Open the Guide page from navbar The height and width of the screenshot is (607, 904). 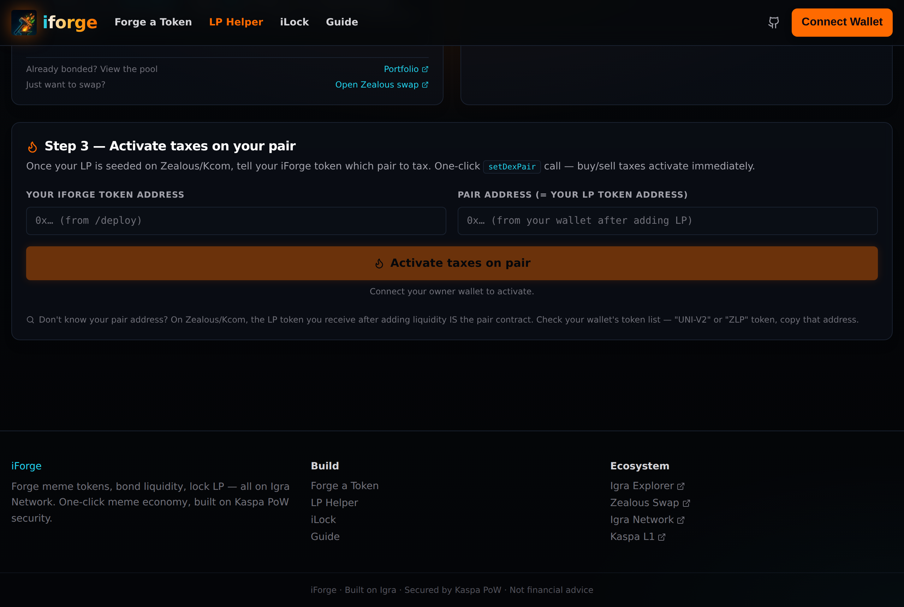pos(341,22)
